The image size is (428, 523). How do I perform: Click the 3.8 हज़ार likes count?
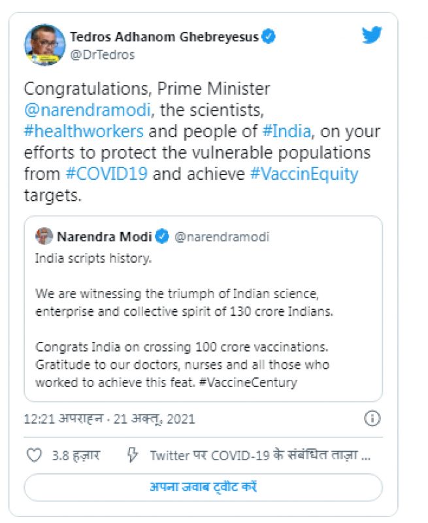coord(76,455)
